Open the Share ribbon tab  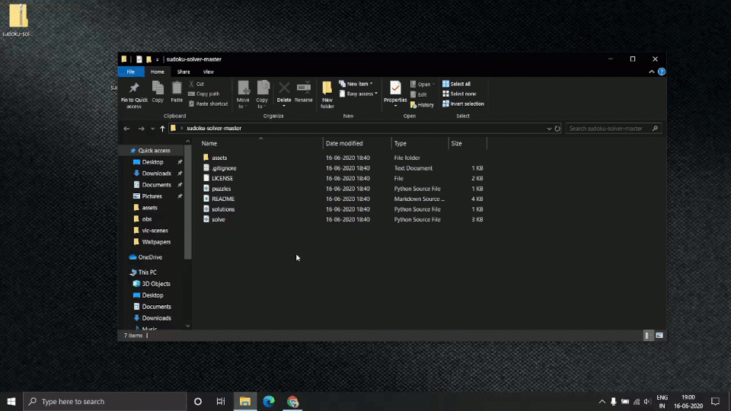pyautogui.click(x=183, y=72)
